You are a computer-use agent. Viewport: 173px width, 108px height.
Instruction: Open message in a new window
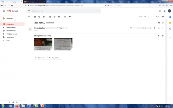pyautogui.click(x=163, y=23)
